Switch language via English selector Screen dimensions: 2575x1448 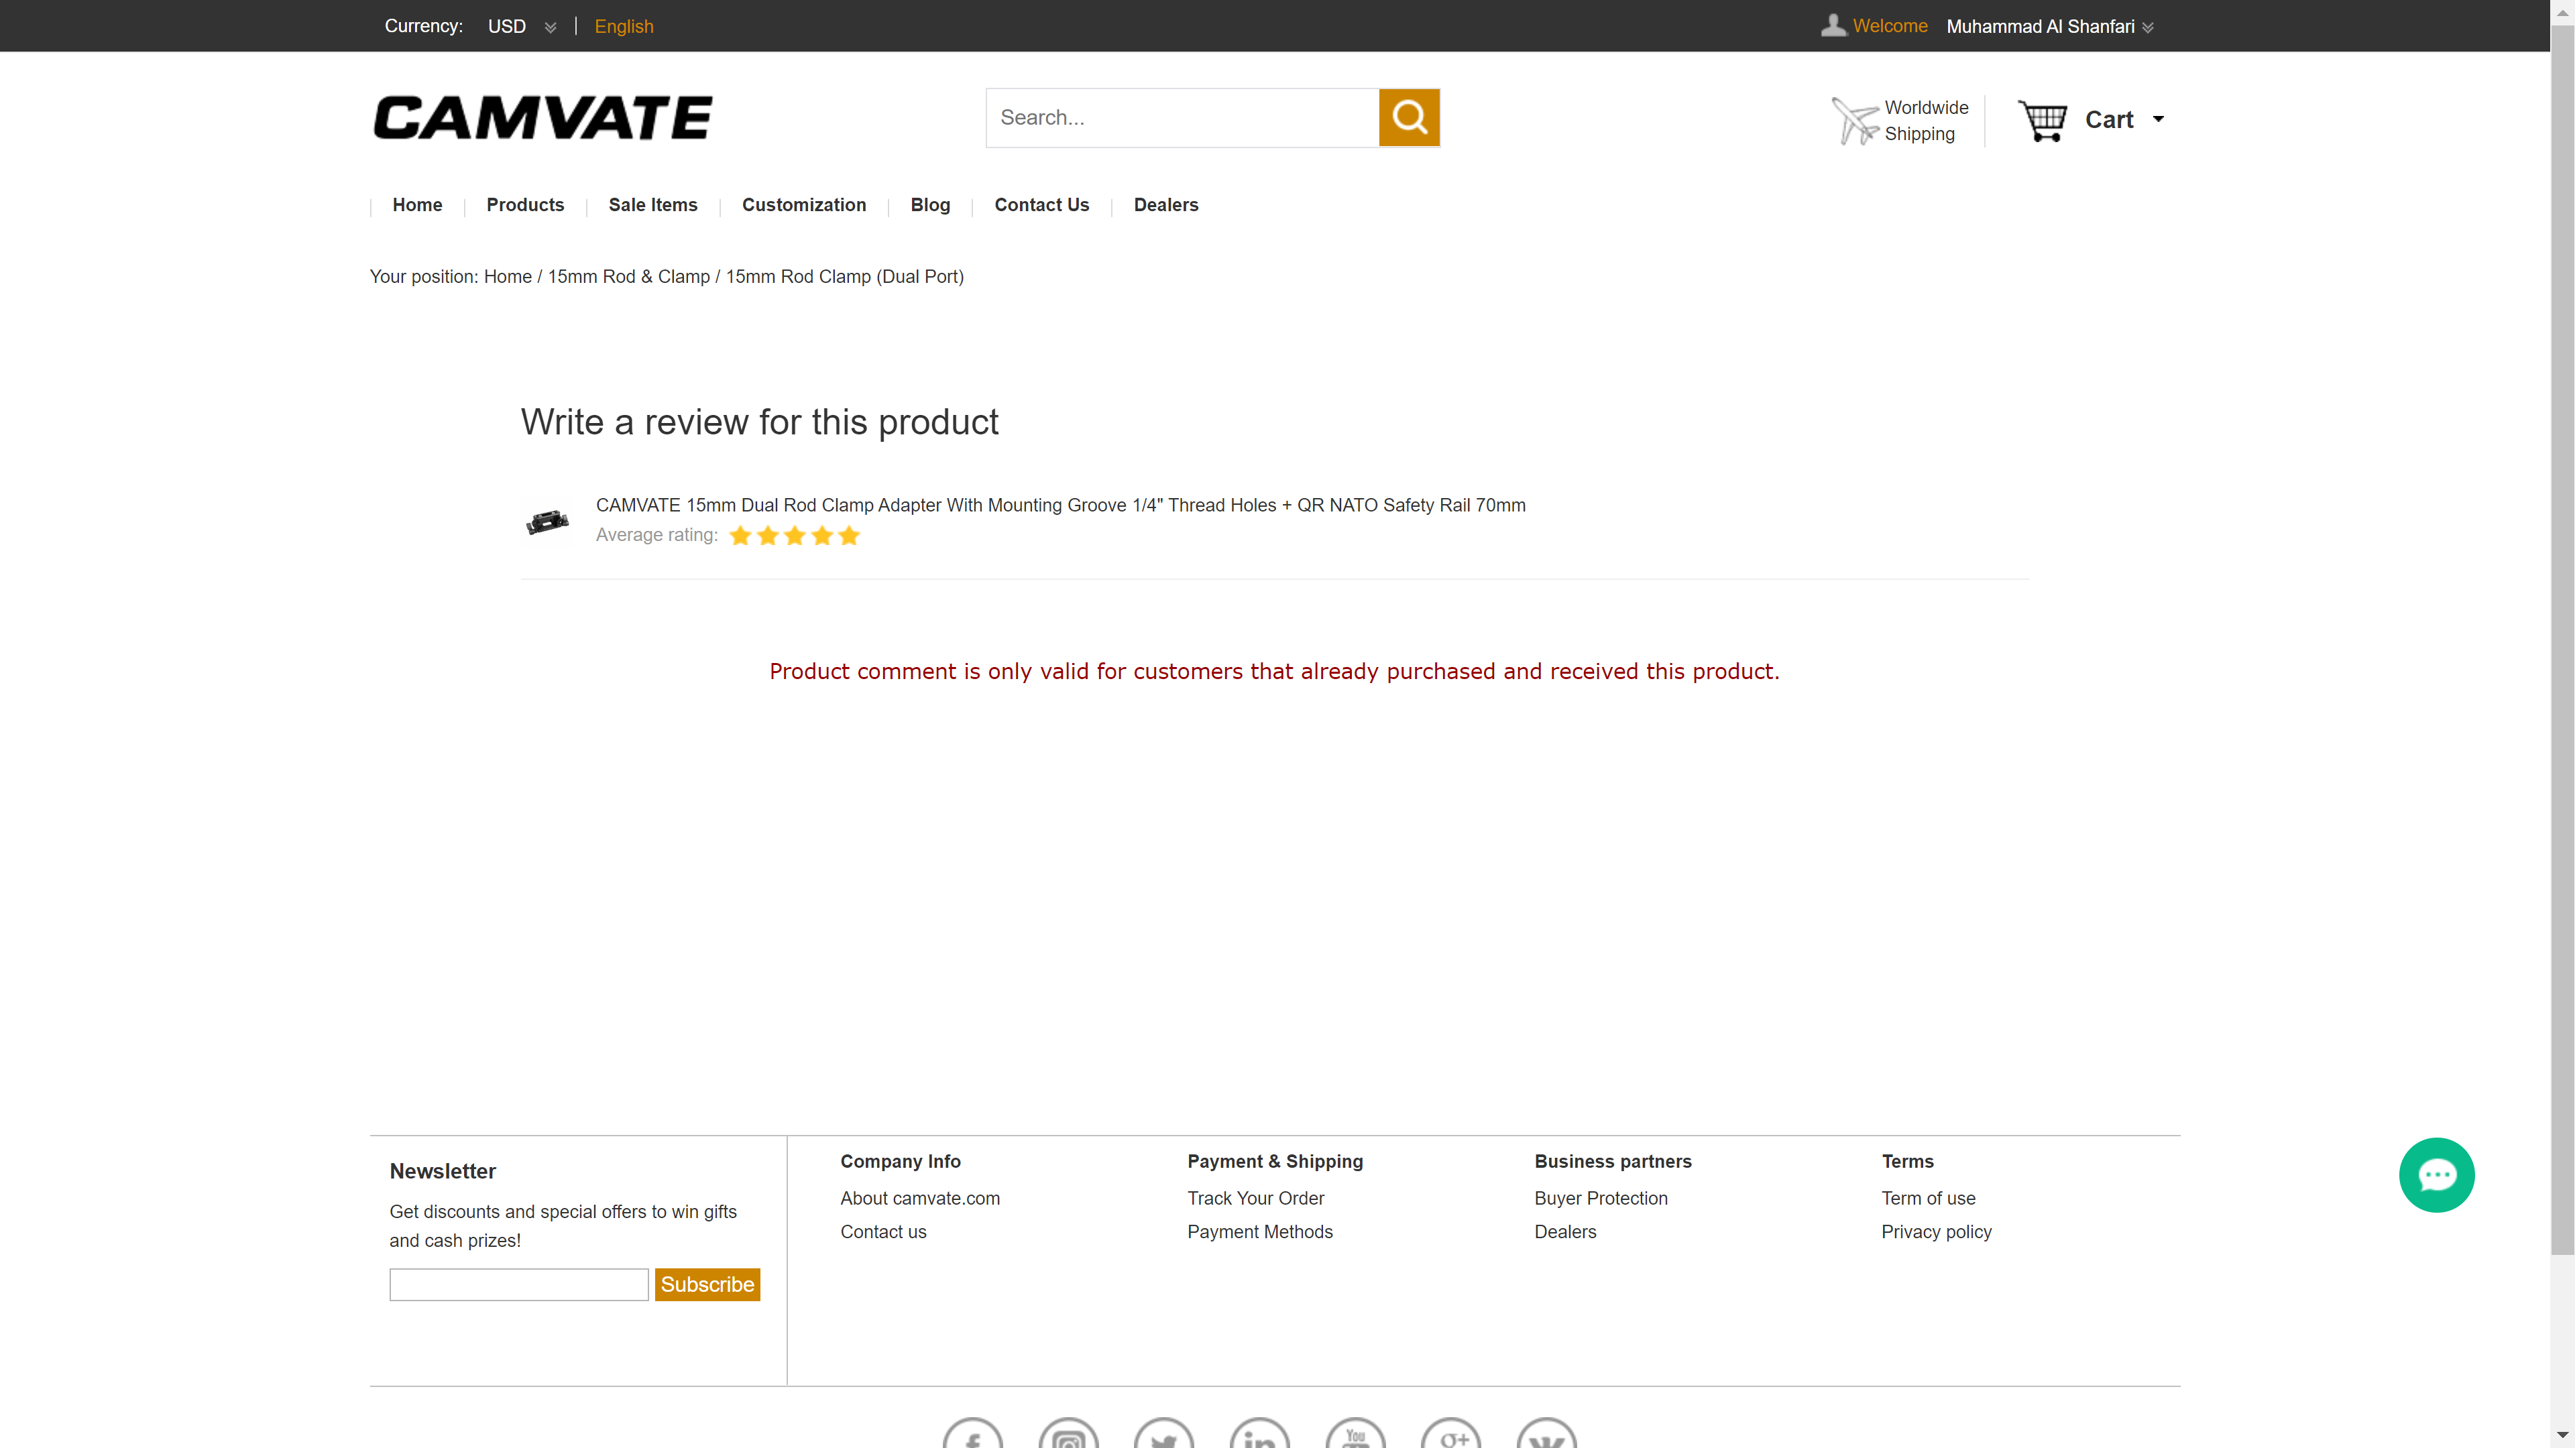pyautogui.click(x=624, y=26)
